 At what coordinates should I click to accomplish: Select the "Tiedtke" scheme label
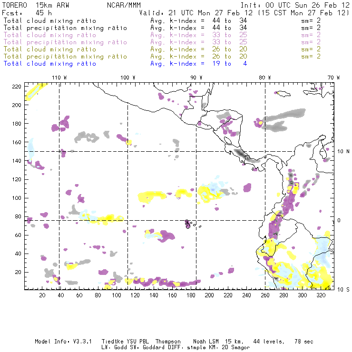pos(112,342)
